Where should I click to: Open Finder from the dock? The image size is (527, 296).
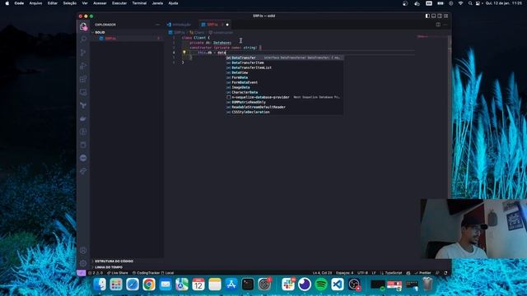point(100,284)
